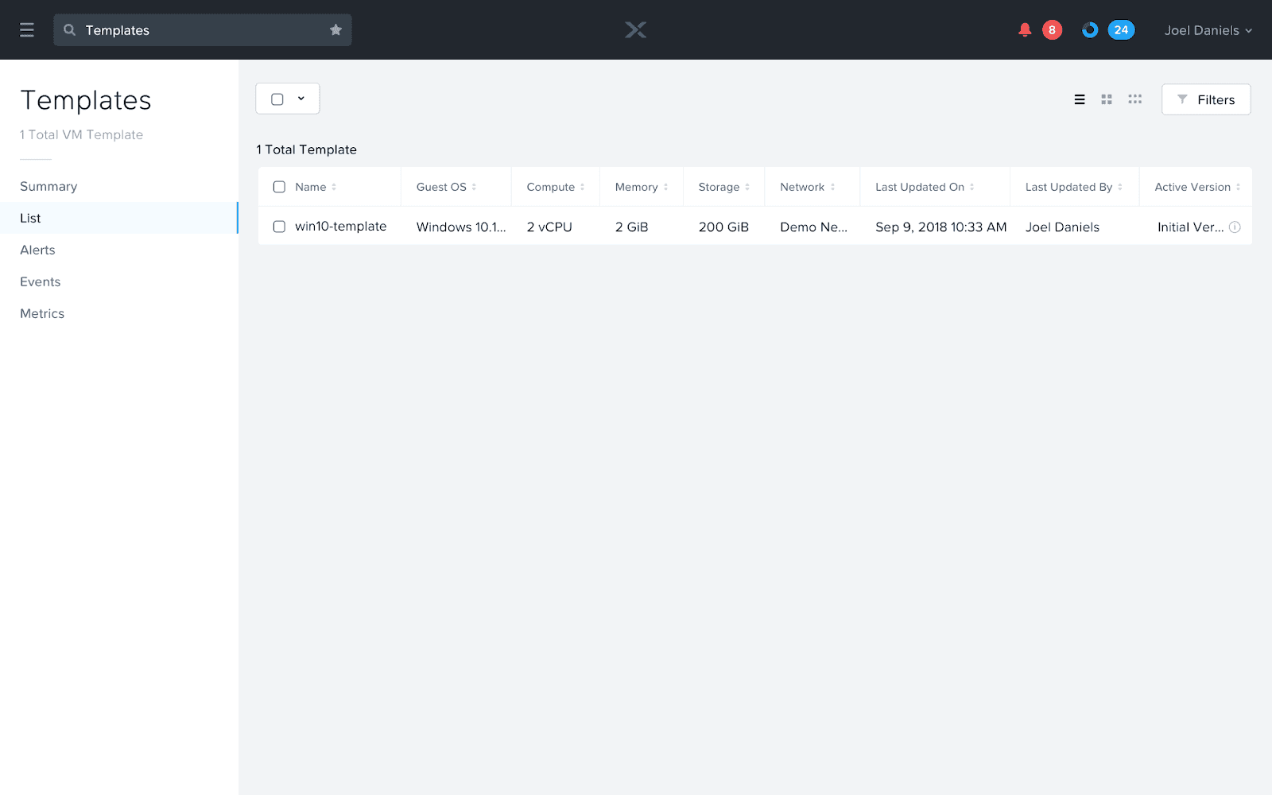Open the Filters panel button

[1206, 99]
